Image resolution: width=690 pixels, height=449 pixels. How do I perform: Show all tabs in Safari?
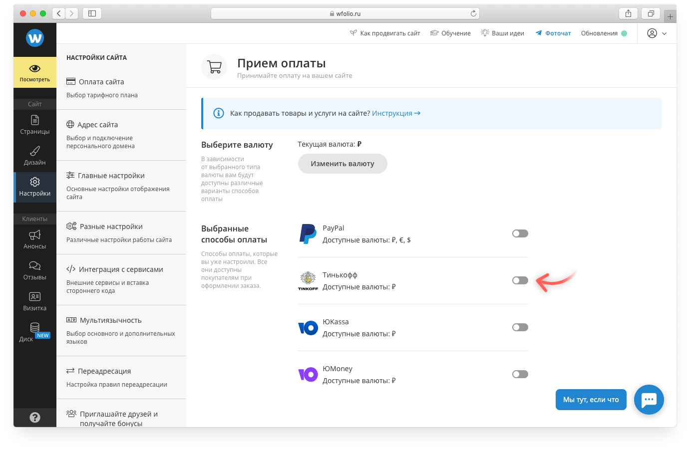[x=651, y=13]
